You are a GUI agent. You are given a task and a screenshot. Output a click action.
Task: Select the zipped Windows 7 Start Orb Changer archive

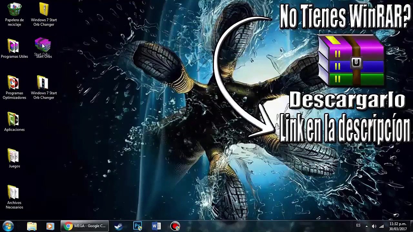44,15
